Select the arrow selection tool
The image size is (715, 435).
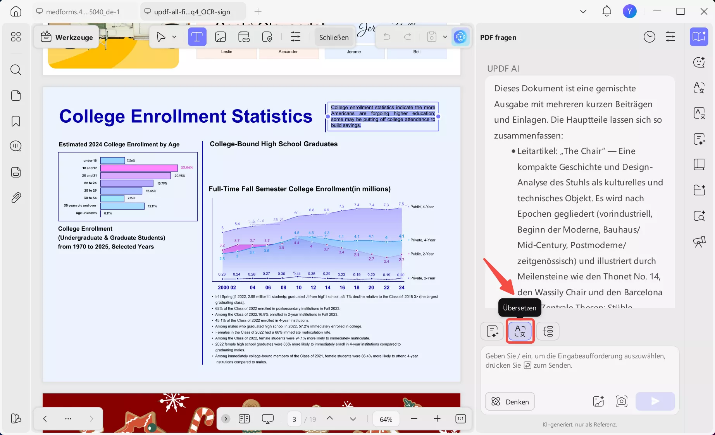(161, 37)
